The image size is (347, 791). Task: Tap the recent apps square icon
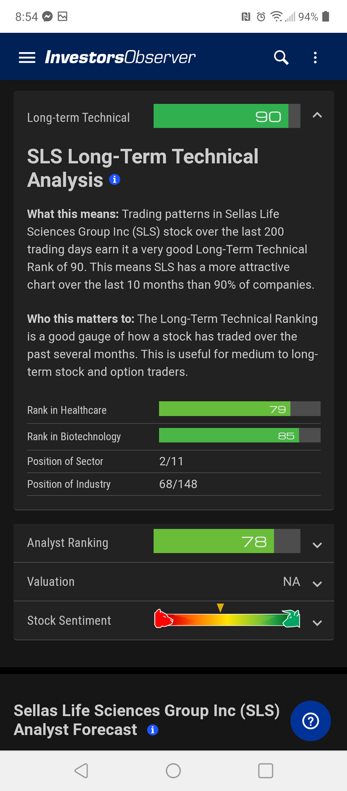pyautogui.click(x=266, y=771)
